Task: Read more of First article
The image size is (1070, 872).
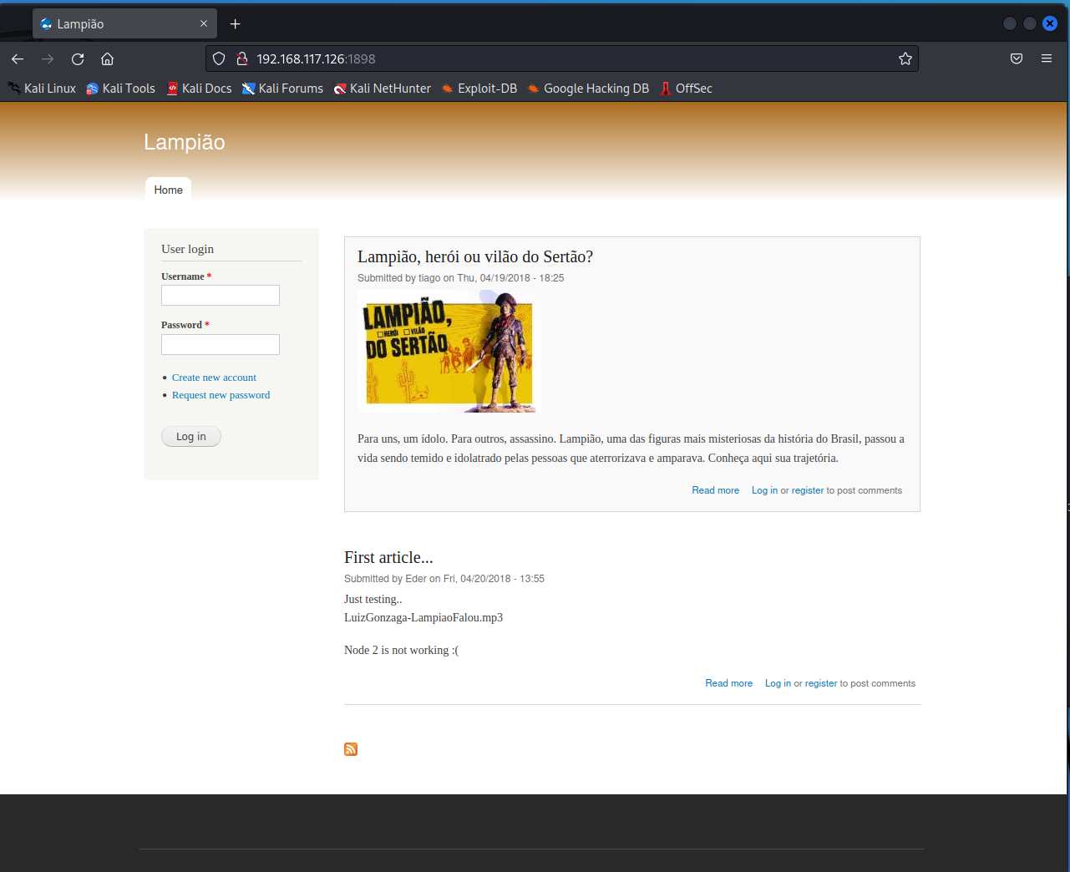Action: tap(728, 683)
